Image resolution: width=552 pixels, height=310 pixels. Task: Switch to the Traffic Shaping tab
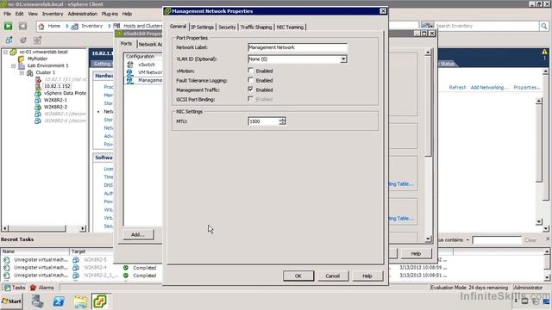[x=256, y=27]
